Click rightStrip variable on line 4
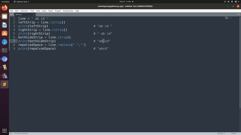The height and width of the screenshot is (135, 241). coord(27,30)
